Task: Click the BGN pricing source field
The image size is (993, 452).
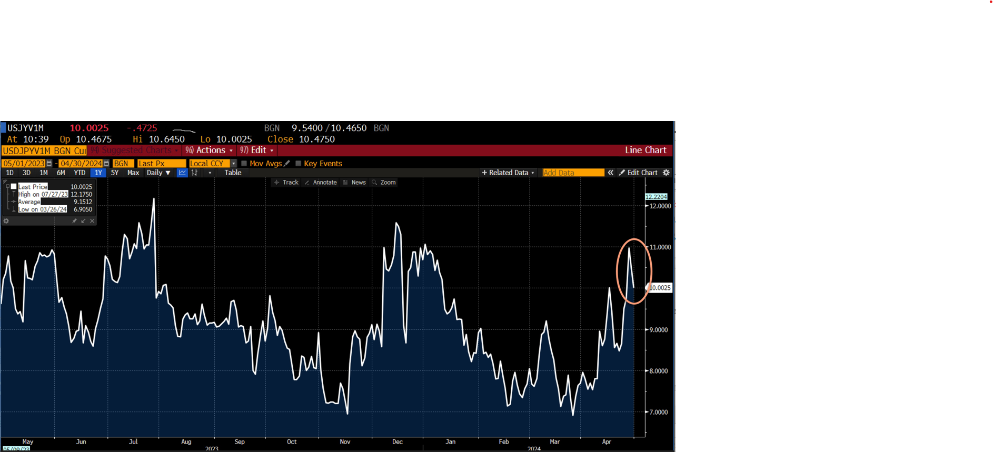Action: tap(123, 164)
